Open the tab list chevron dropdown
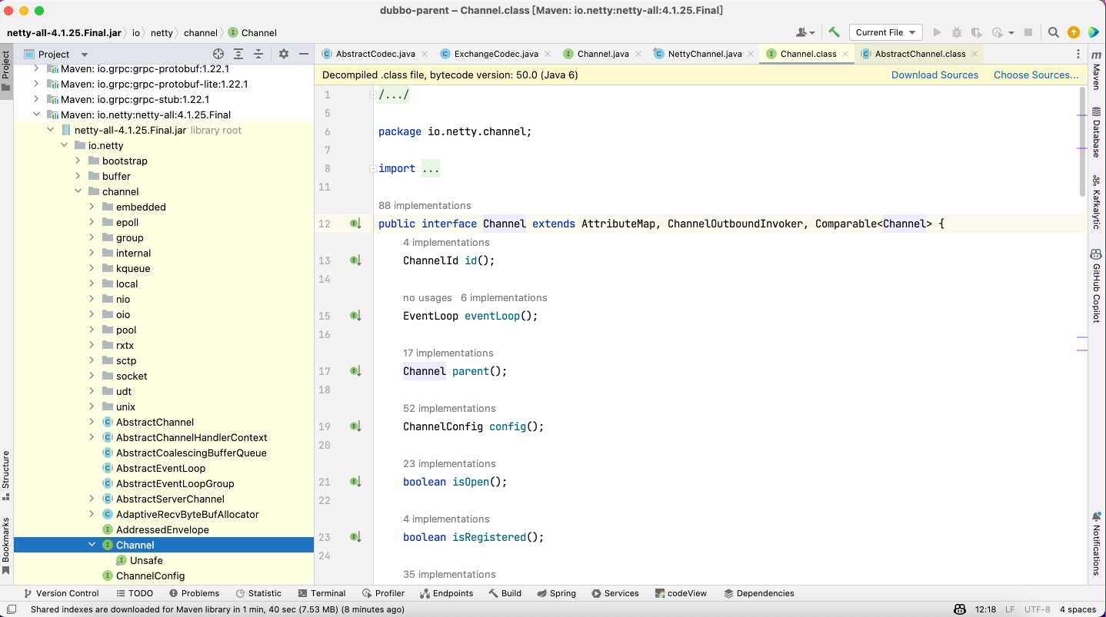The image size is (1106, 617). coord(1078,54)
